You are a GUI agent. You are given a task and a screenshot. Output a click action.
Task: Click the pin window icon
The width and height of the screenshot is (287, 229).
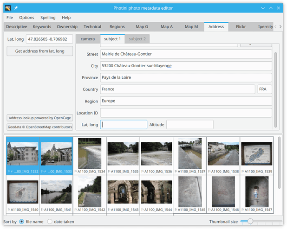(16, 8)
